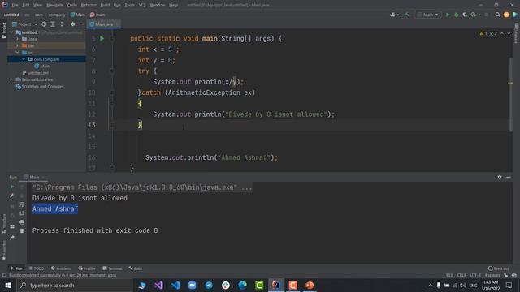Image resolution: width=520 pixels, height=292 pixels.
Task: Open Run panel settings gear
Action: point(500,178)
